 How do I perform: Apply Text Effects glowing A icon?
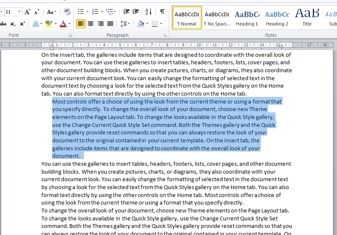35,24
